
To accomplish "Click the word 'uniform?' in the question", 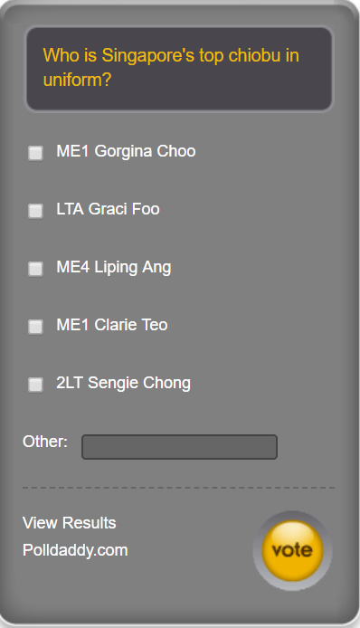I will [x=77, y=80].
